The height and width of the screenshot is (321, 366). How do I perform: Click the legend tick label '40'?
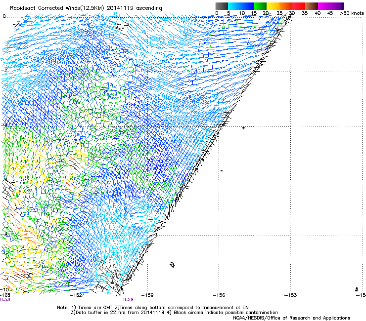point(318,13)
